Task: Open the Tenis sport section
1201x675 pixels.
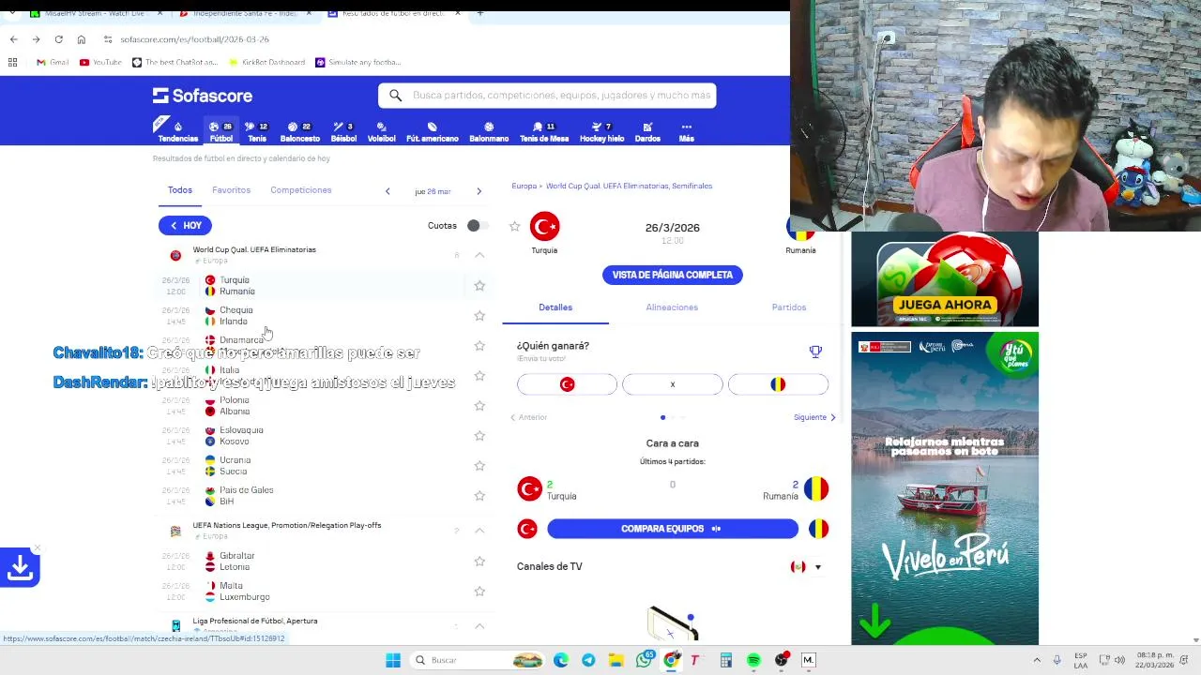Action: 256,131
